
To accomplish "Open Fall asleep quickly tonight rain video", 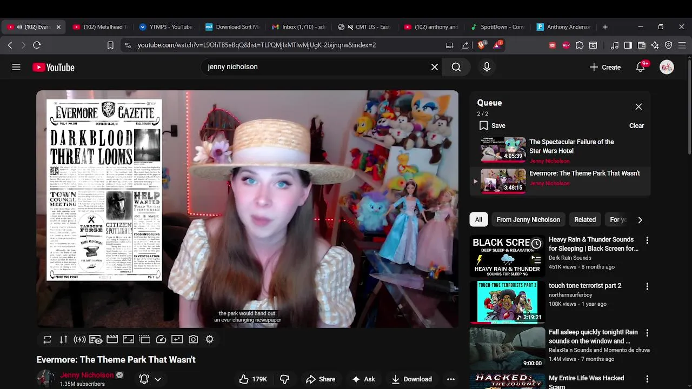I will [x=593, y=337].
